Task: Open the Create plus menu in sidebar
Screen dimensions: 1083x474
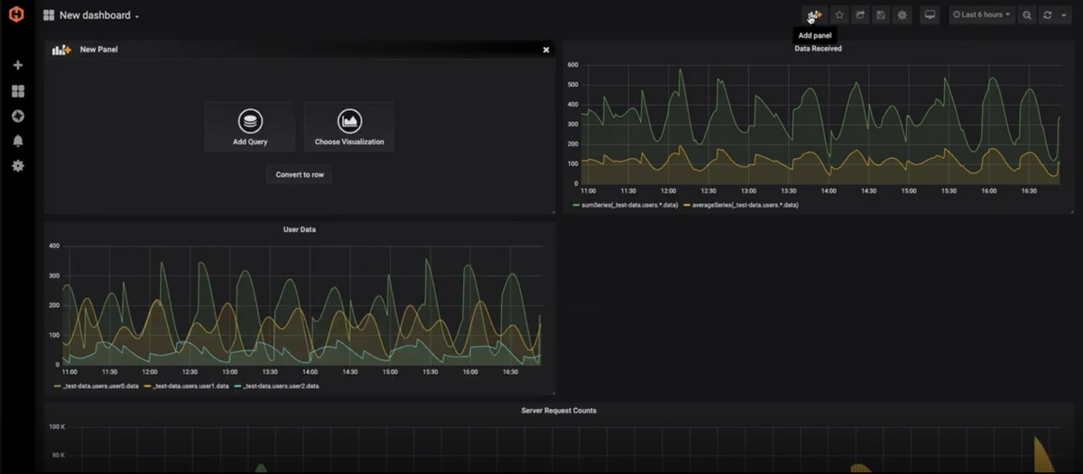Action: (x=17, y=66)
